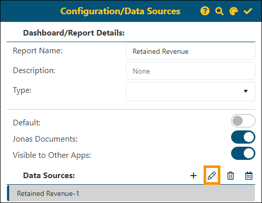The width and height of the screenshot is (262, 203).
Task: Click the Data Sources heading
Action: [49, 176]
